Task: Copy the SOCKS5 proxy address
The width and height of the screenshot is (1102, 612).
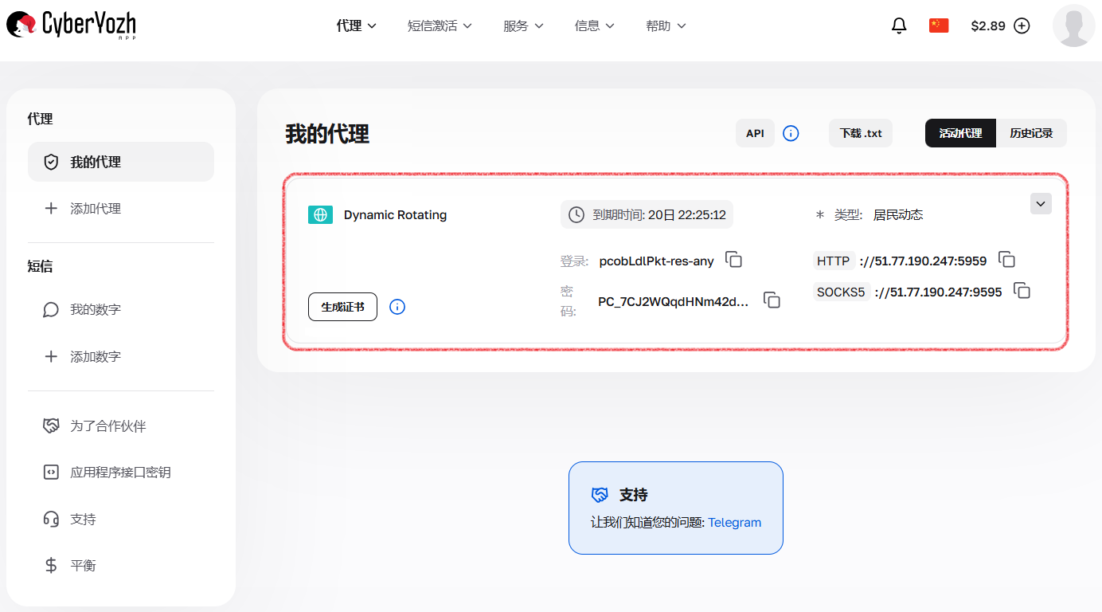Action: coord(1022,291)
